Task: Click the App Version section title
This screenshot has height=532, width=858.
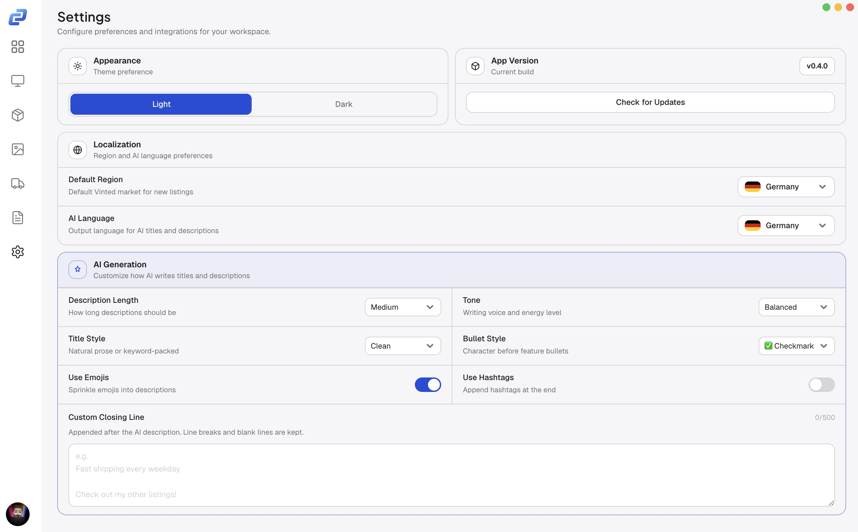Action: (x=515, y=60)
